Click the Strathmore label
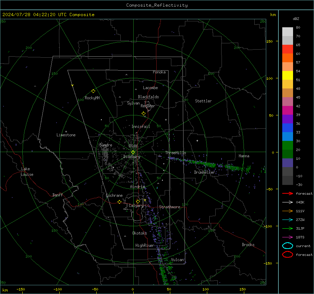 170,207
